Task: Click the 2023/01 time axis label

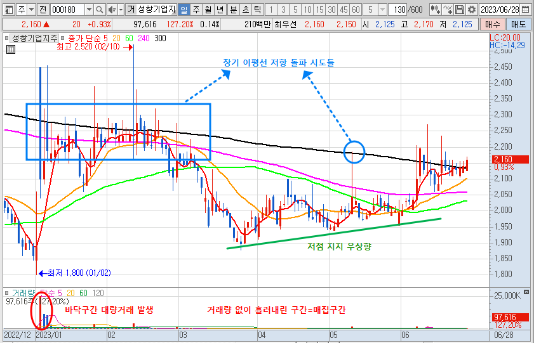Action: (x=49, y=335)
